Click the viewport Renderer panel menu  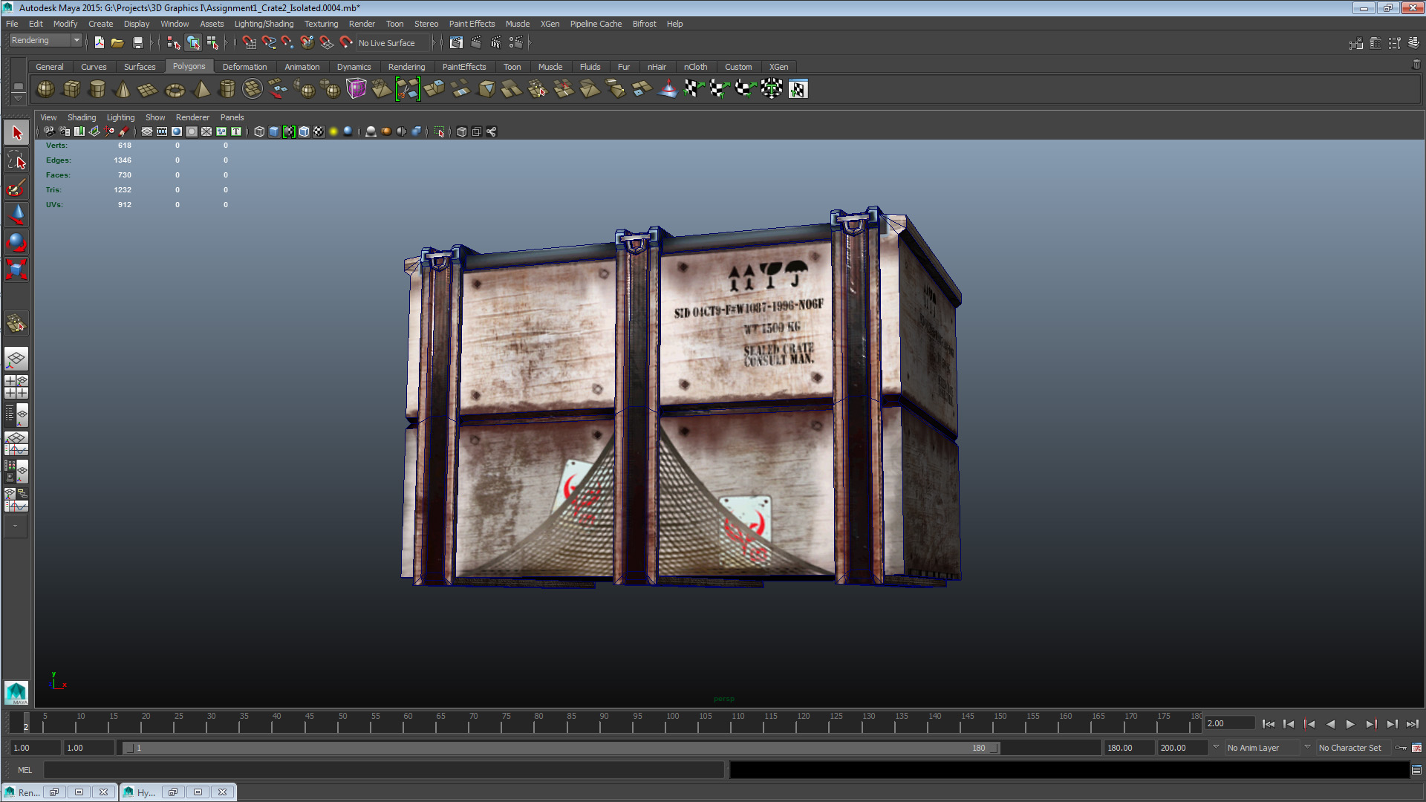point(192,117)
